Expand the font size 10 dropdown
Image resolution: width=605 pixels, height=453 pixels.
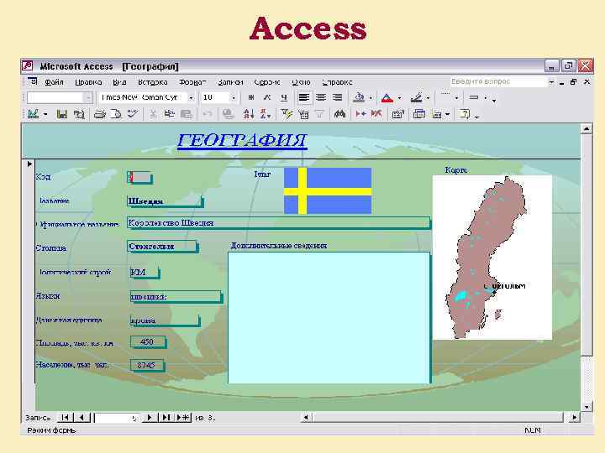click(233, 98)
